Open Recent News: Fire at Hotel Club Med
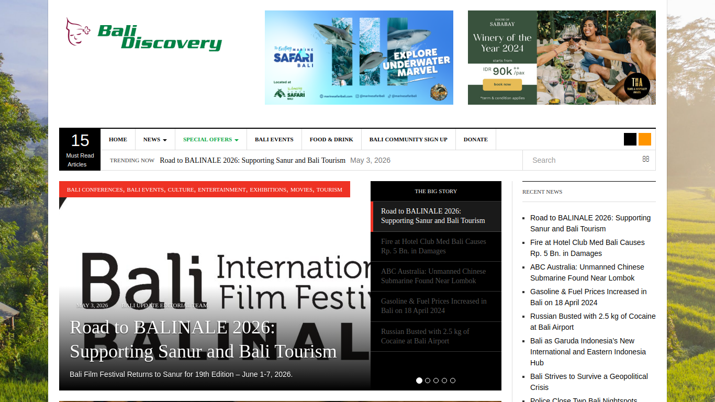This screenshot has width=715, height=402. coord(587,248)
